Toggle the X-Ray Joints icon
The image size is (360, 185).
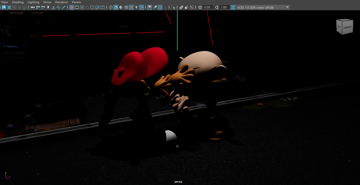point(192,7)
